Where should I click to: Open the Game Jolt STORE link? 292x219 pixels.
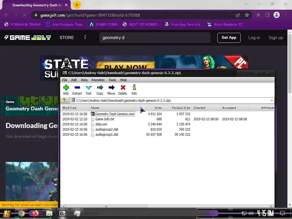coord(67,37)
